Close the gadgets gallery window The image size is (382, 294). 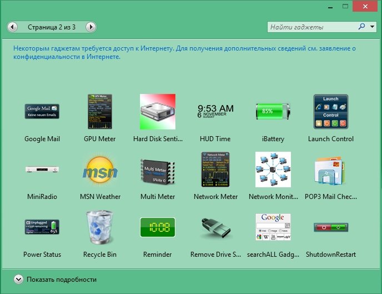click(x=365, y=6)
